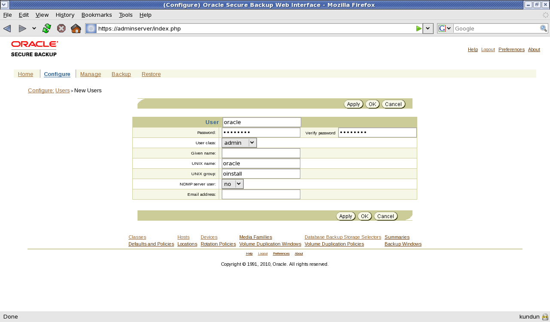Select the Configure tab

pos(57,74)
